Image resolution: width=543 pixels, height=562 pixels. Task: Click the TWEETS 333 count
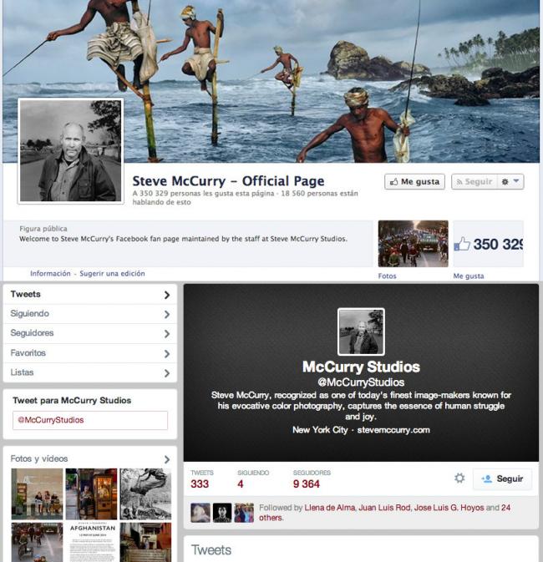[201, 478]
